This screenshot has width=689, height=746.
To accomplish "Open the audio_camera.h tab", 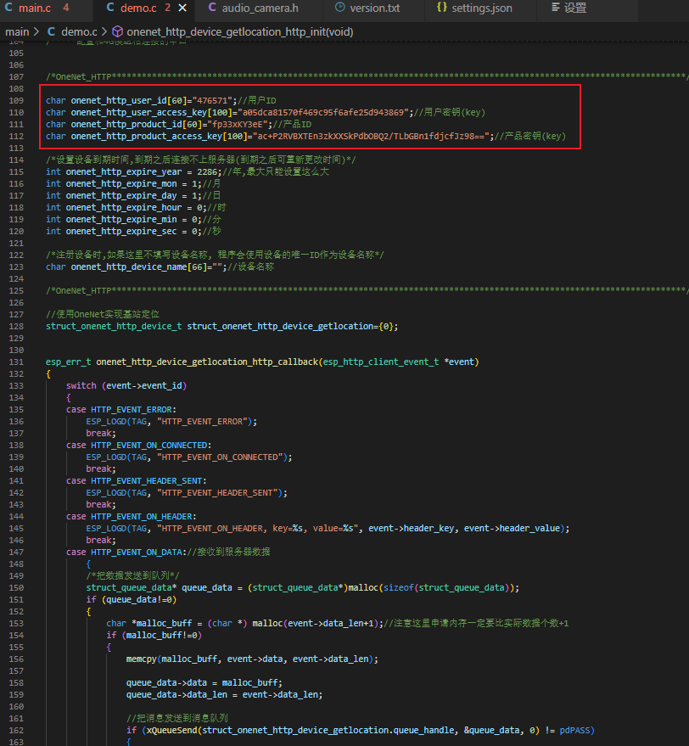I will coord(260,8).
